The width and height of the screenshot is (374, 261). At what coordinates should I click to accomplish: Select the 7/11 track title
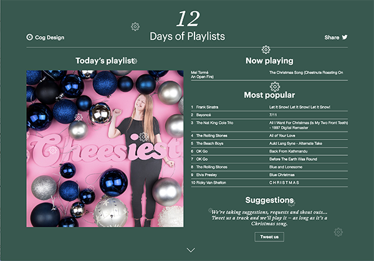point(273,115)
